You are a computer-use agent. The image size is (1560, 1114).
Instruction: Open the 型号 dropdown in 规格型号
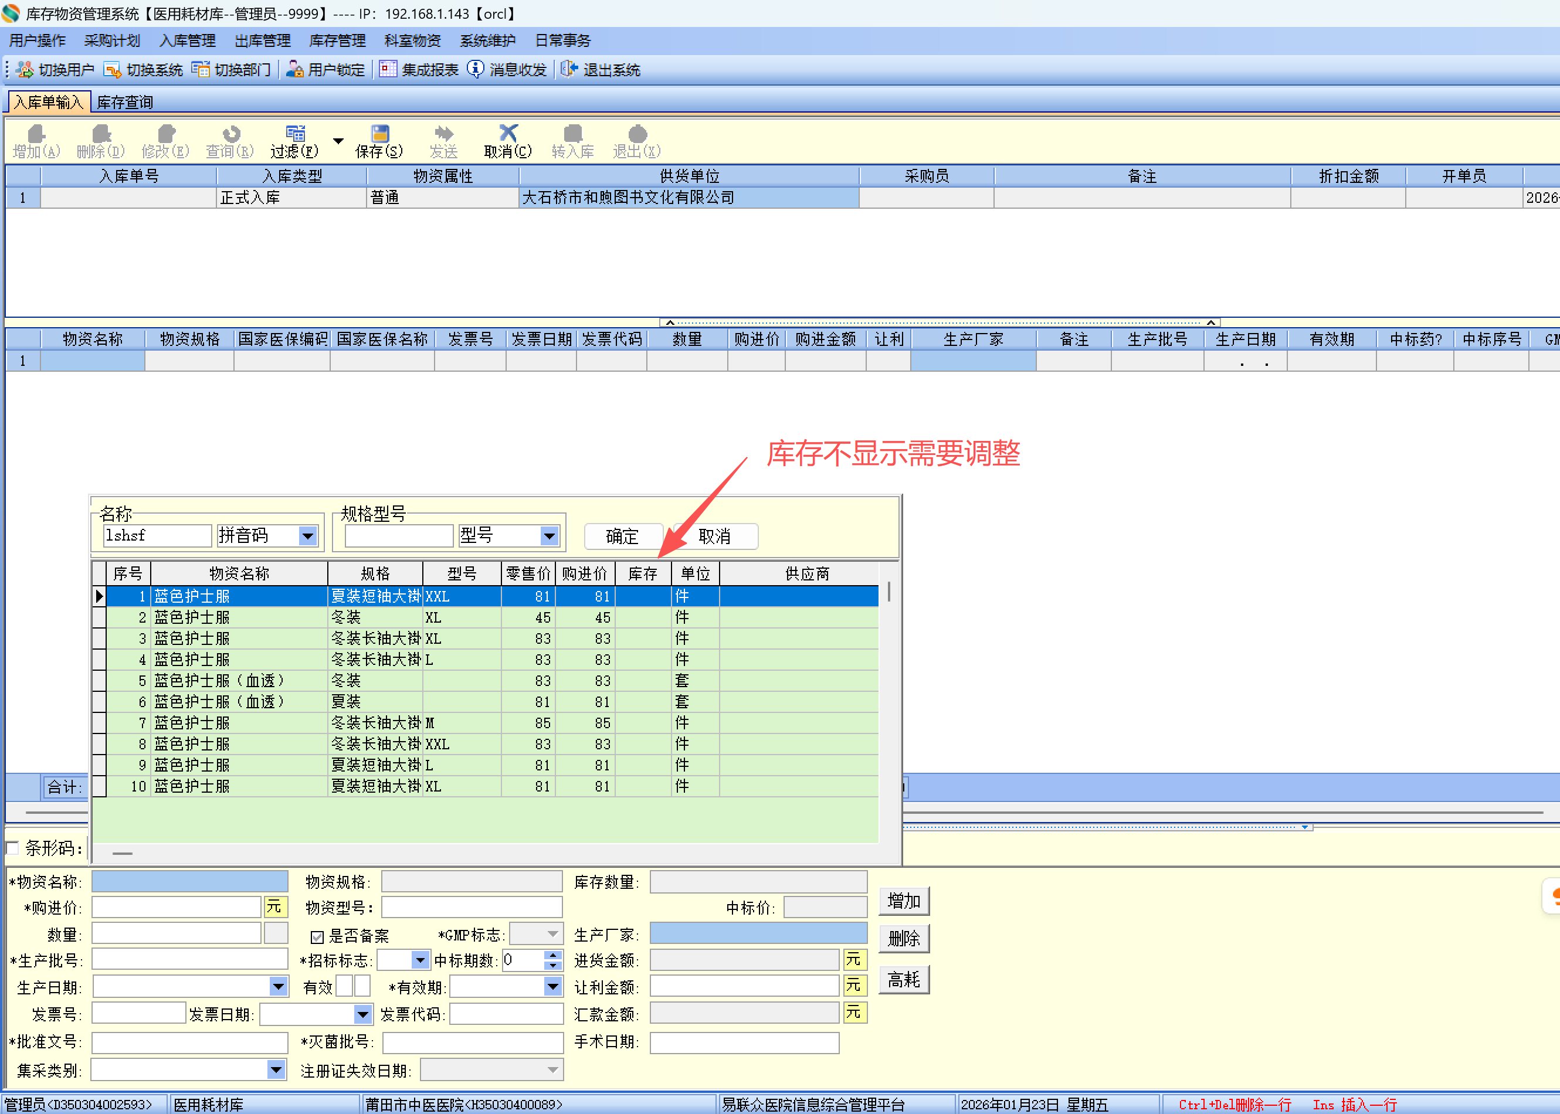549,536
